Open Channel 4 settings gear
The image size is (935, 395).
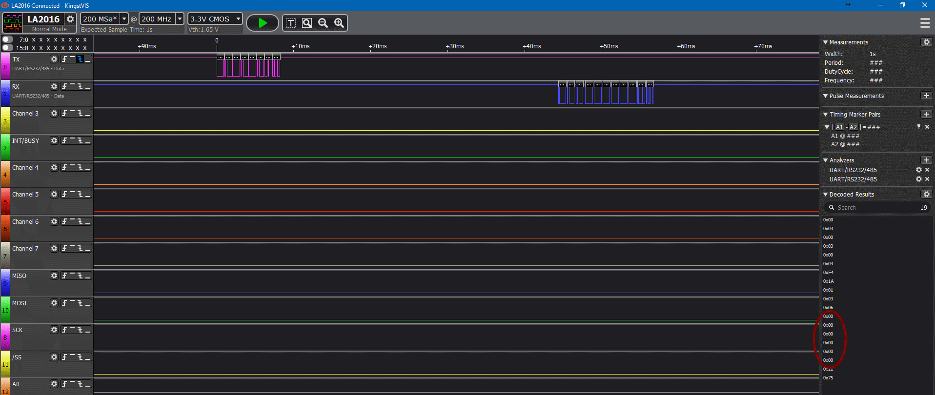point(54,167)
